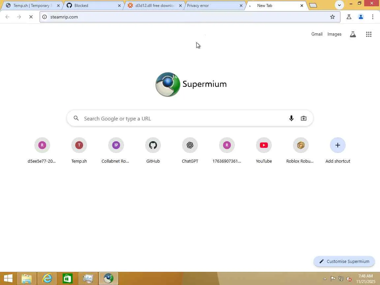
Task: Open File Explorer from the taskbar
Action: 27,278
